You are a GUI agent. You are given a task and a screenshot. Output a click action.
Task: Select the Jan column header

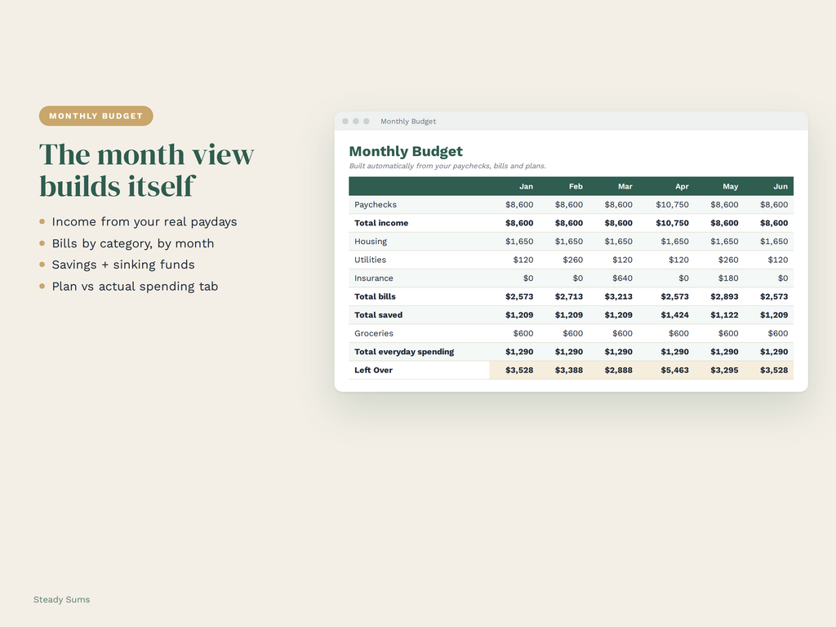click(x=527, y=186)
